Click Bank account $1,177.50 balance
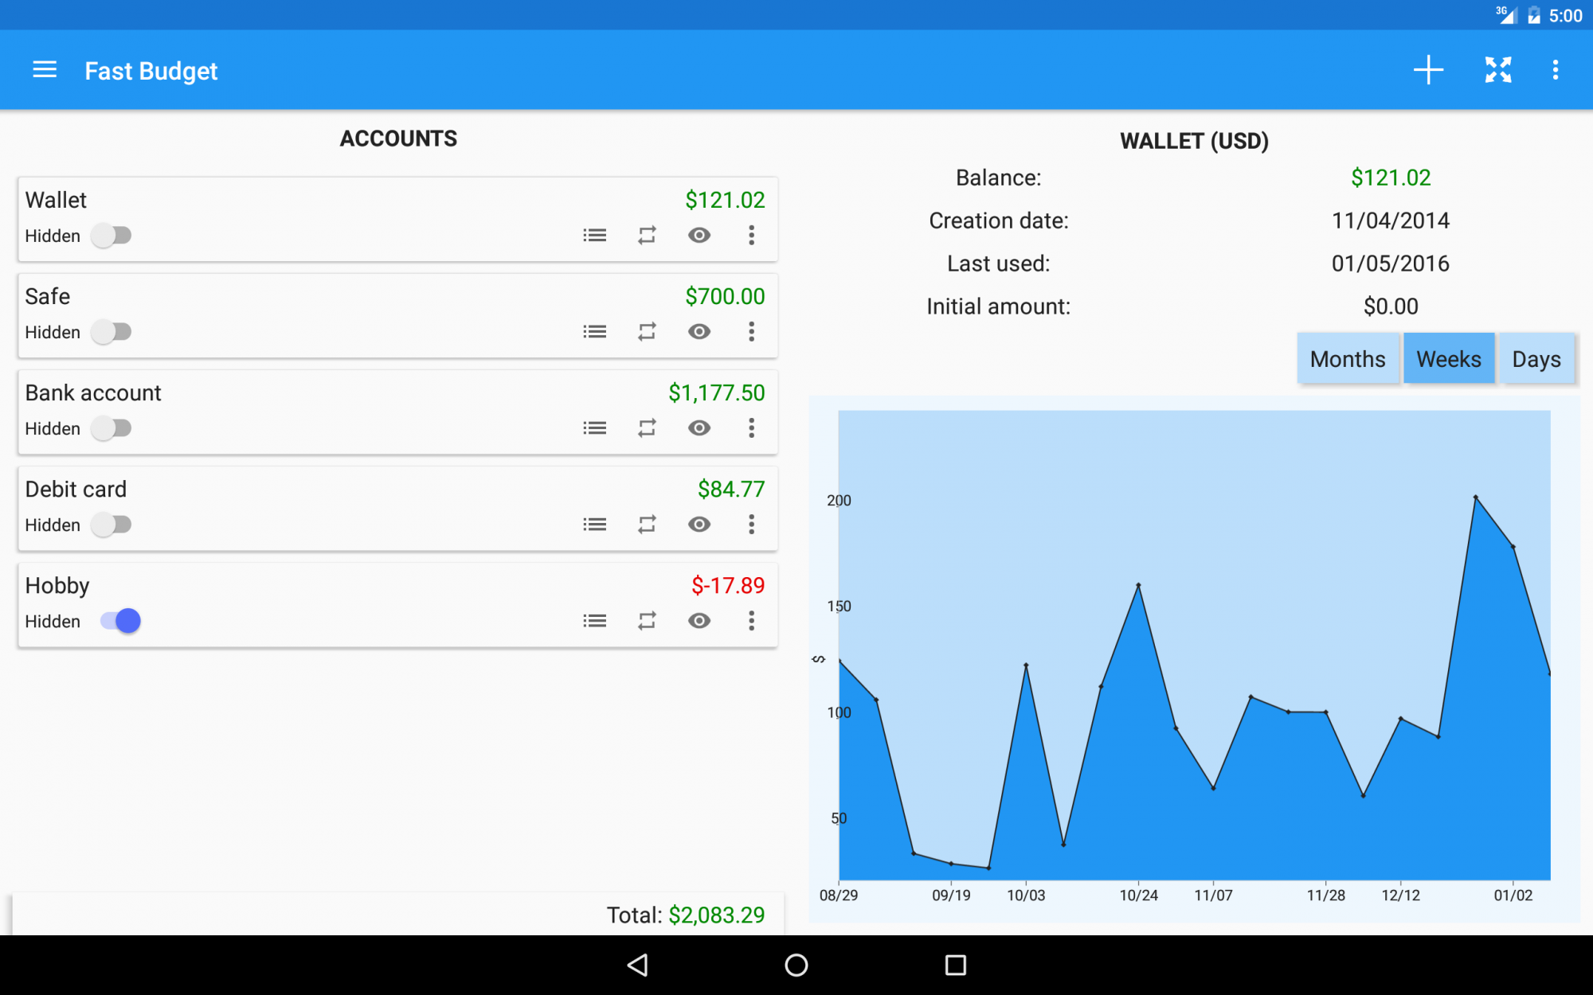The width and height of the screenshot is (1593, 995). (717, 392)
